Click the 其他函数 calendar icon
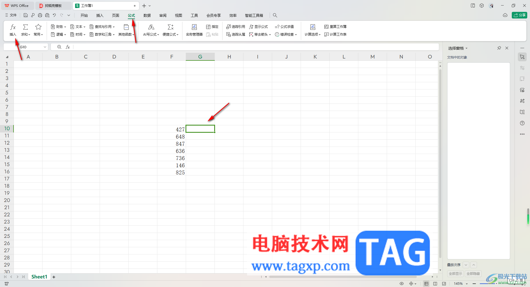 point(126,27)
